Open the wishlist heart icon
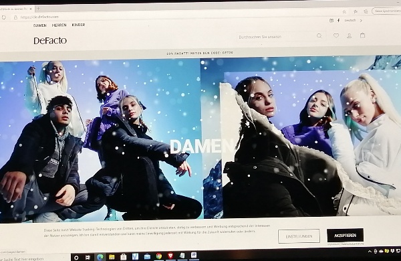The height and width of the screenshot is (261, 401). coord(336,36)
